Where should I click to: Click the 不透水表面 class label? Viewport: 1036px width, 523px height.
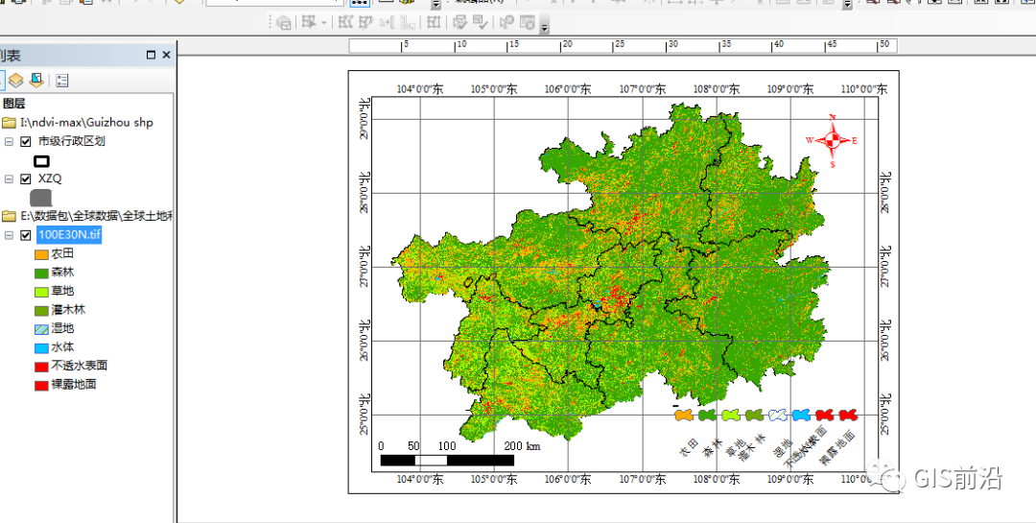pos(80,366)
